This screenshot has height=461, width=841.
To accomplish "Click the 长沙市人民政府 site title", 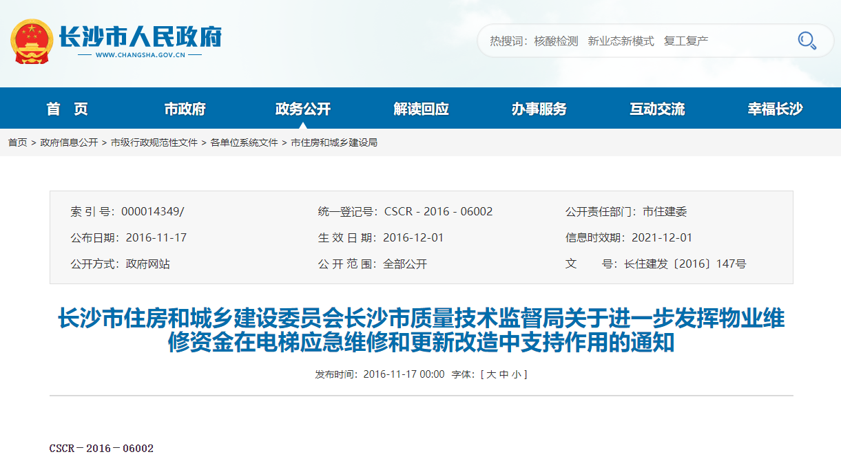I will point(140,36).
